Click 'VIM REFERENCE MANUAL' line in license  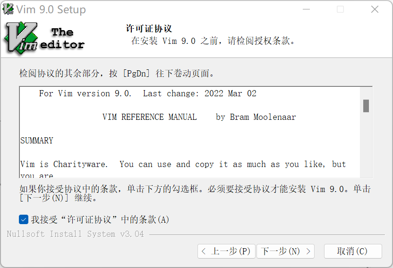(x=150, y=117)
